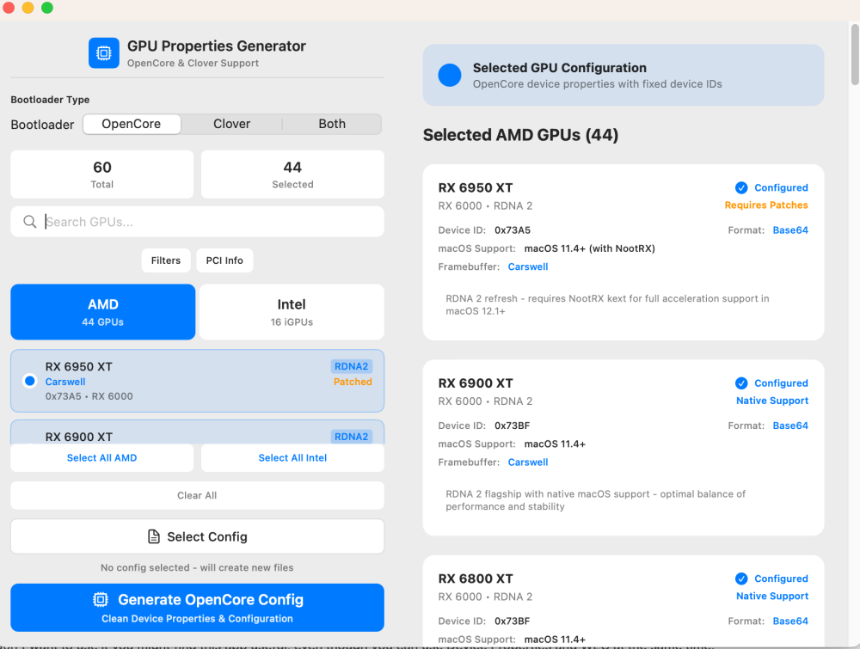Image resolution: width=860 pixels, height=649 pixels.
Task: Click the Selected AMD GPUs (44) heading
Action: (x=520, y=135)
